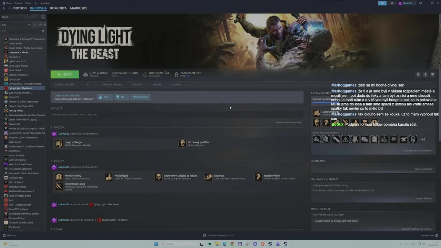The height and width of the screenshot is (248, 441).
Task: Open the Konečně volný achievement icon
Action: [x=59, y=177]
